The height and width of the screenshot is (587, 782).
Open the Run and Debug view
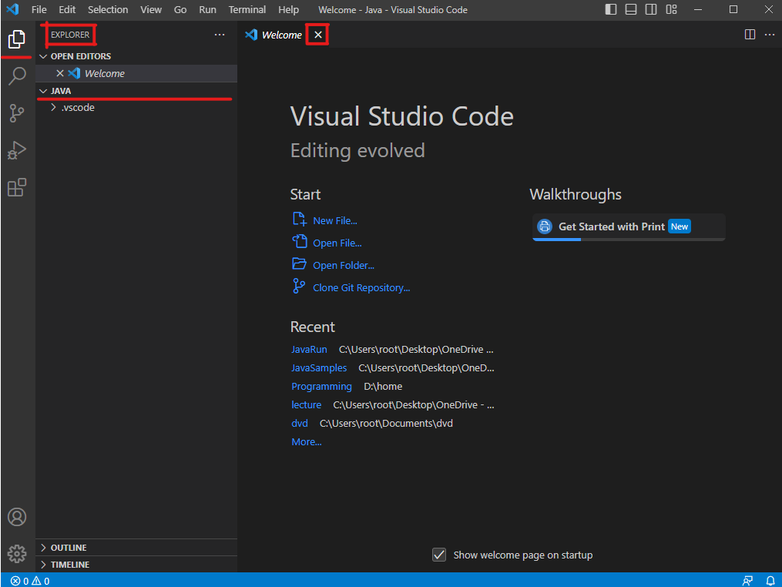click(17, 150)
